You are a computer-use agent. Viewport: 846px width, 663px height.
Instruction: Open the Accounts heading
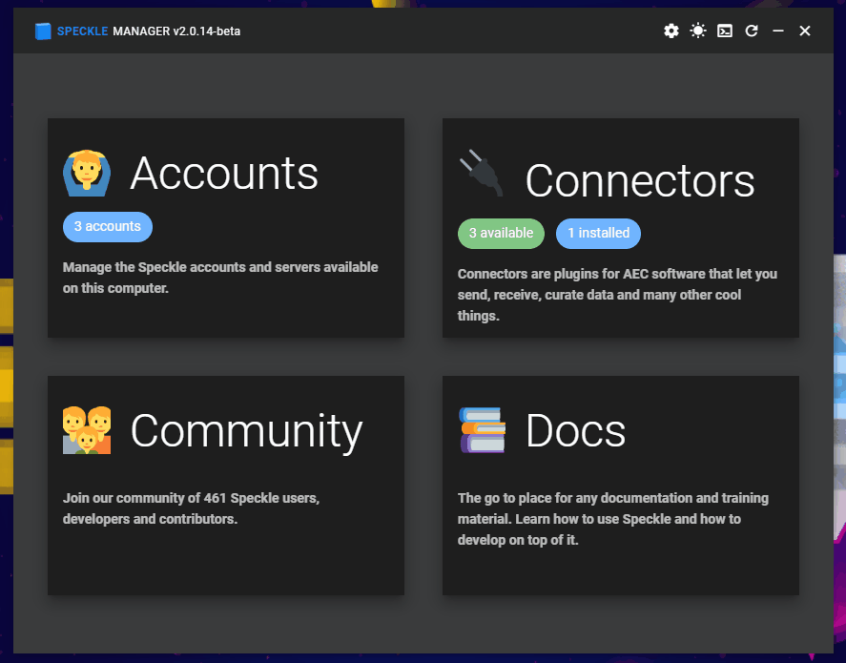pyautogui.click(x=224, y=174)
